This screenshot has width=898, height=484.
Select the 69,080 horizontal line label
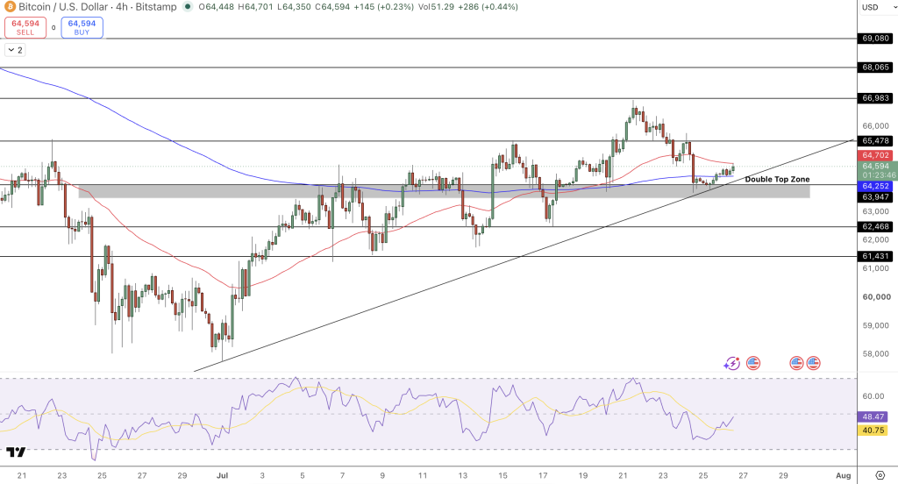(875, 39)
